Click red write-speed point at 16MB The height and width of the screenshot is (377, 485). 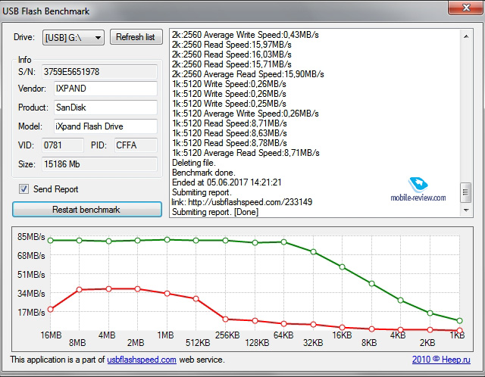51,309
